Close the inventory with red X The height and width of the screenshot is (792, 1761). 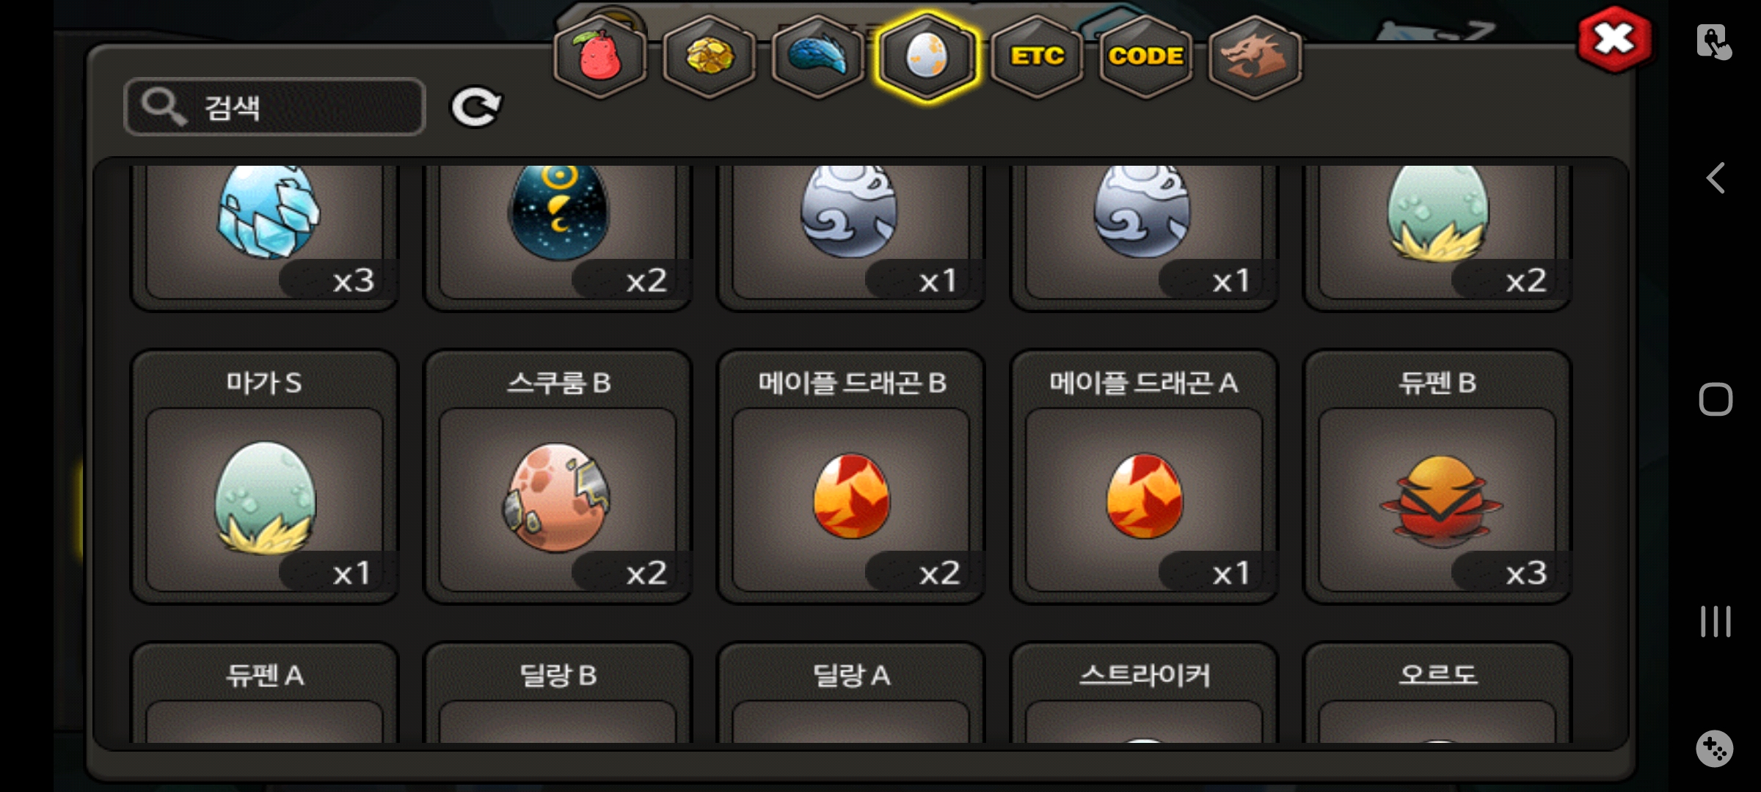1614,40
